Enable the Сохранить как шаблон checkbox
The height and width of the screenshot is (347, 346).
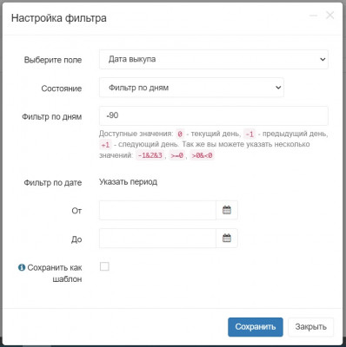click(104, 266)
